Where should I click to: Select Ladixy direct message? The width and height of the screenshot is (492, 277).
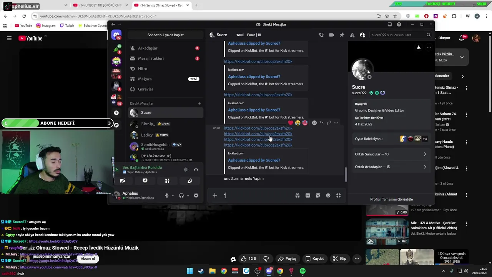165,135
